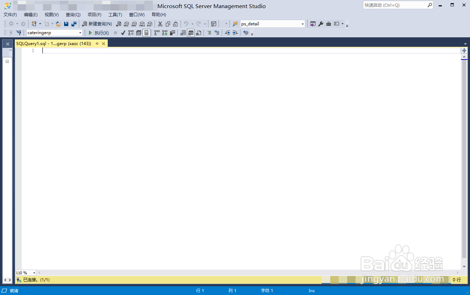The width and height of the screenshot is (470, 295).
Task: Open a new MDX query
Action: pos(126,24)
